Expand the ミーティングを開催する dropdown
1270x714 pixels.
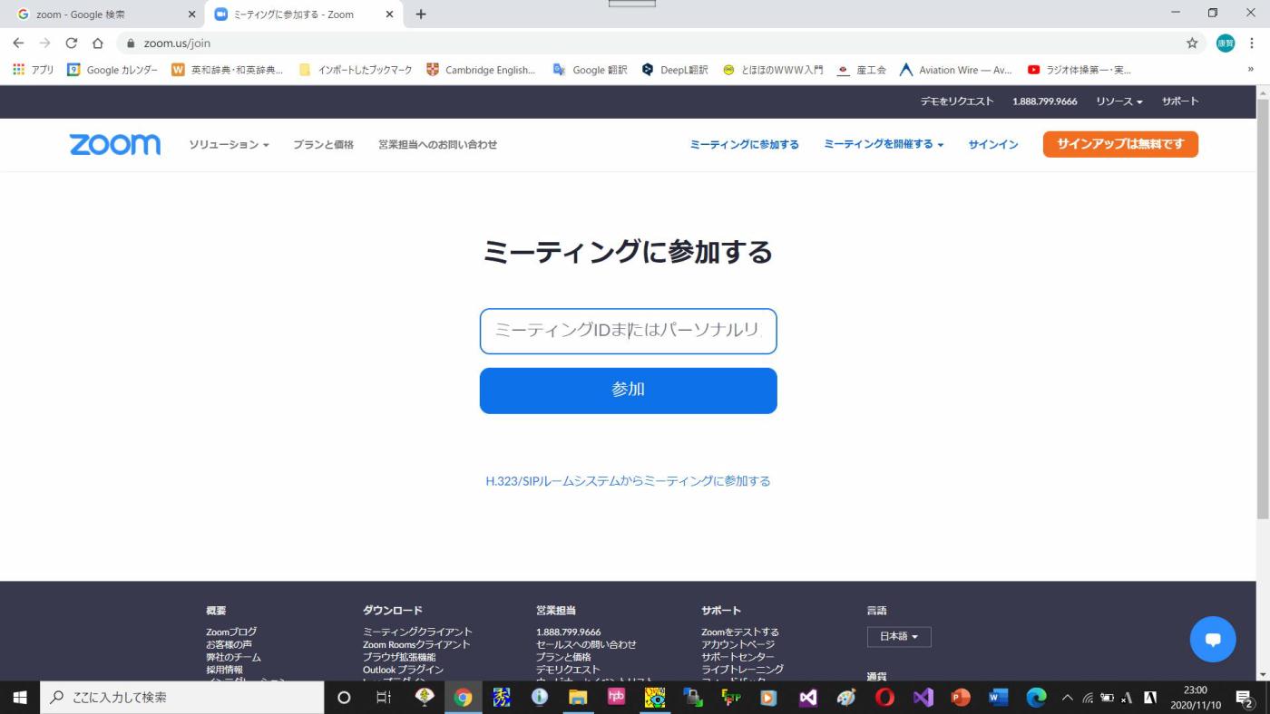(x=884, y=144)
